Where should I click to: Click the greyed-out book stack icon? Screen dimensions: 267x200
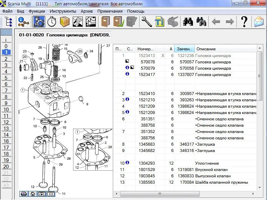pyautogui.click(x=131, y=22)
